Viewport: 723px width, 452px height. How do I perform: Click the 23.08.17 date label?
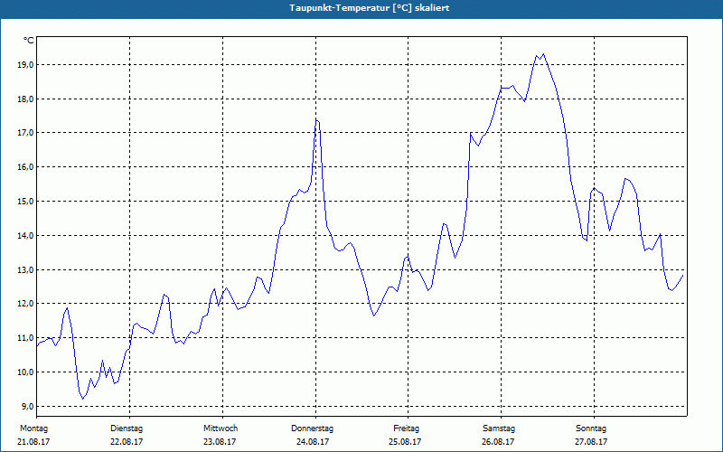click(x=220, y=442)
